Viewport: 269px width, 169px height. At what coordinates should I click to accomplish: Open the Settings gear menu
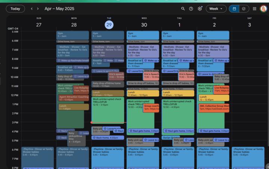point(200,9)
